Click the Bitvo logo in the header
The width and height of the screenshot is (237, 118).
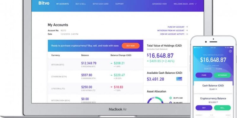44,3
